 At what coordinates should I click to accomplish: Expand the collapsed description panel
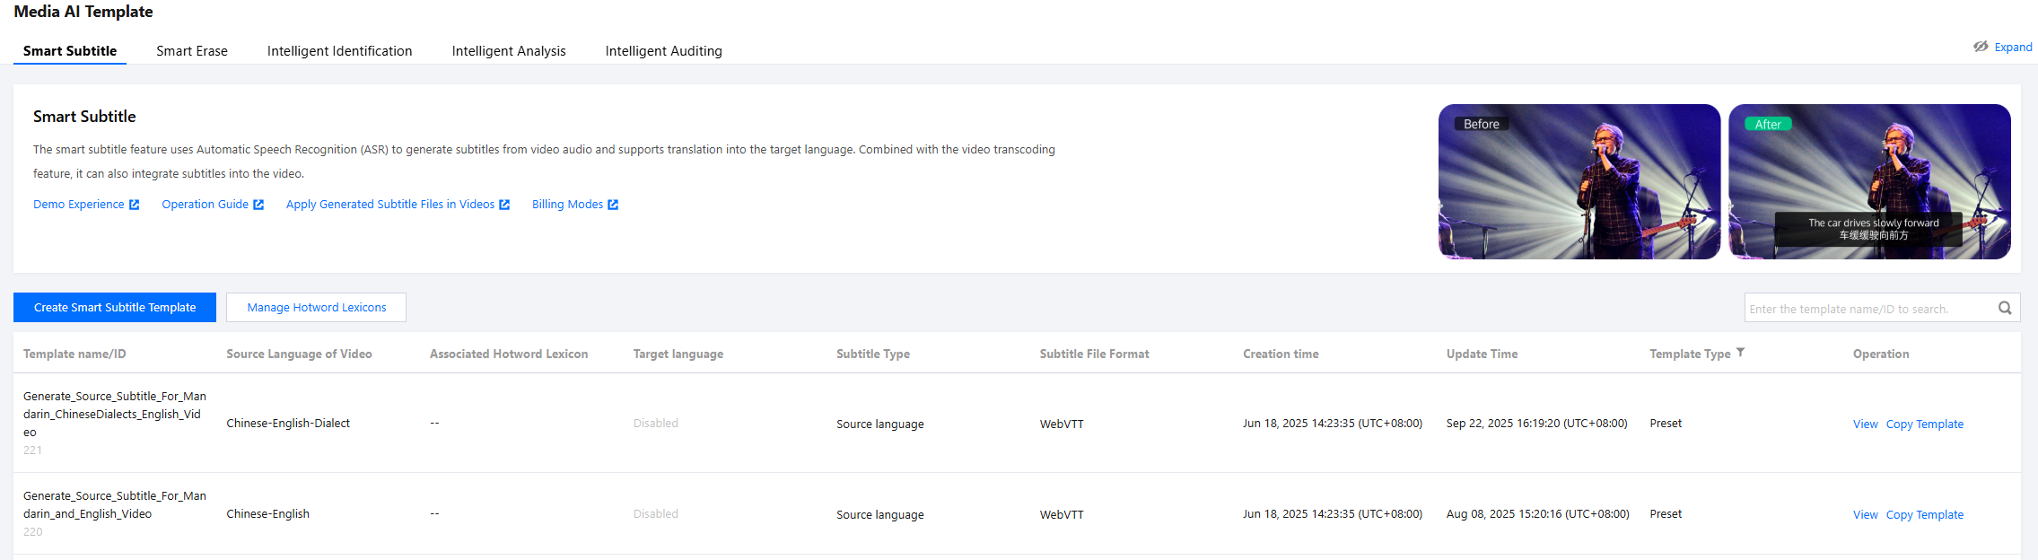[2013, 48]
